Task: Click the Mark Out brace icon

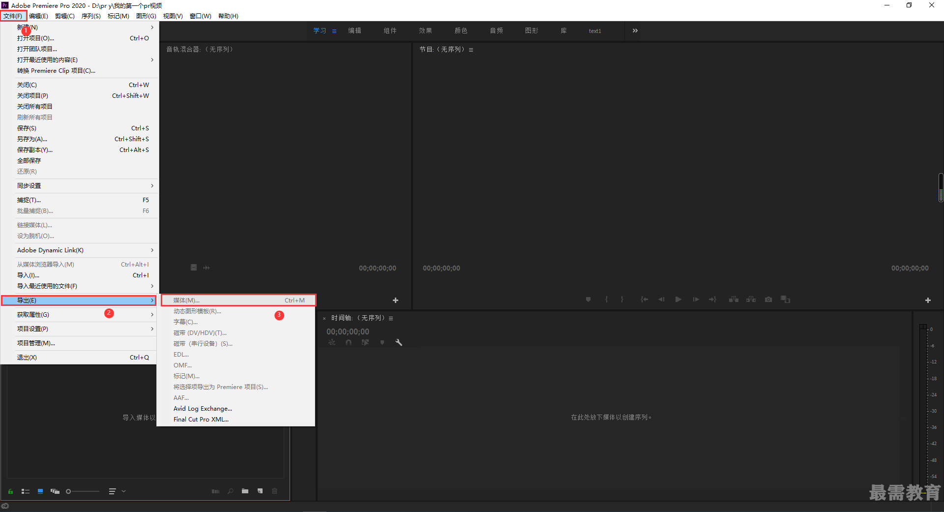Action: click(622, 300)
